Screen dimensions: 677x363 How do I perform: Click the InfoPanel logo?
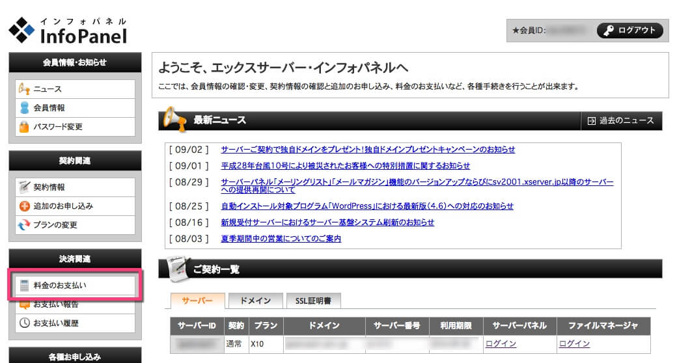coord(68,31)
